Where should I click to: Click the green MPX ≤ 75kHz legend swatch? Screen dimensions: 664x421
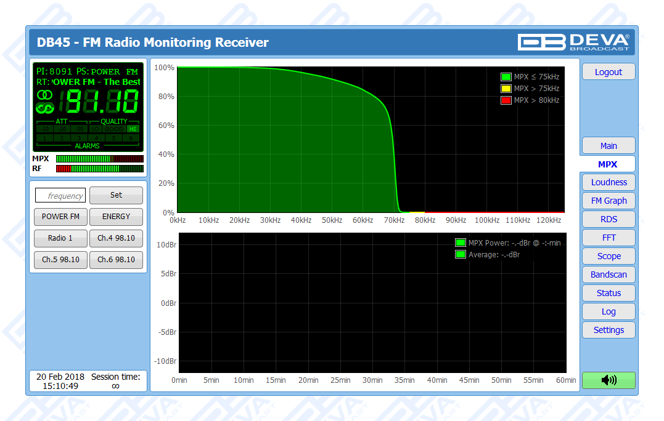(506, 77)
